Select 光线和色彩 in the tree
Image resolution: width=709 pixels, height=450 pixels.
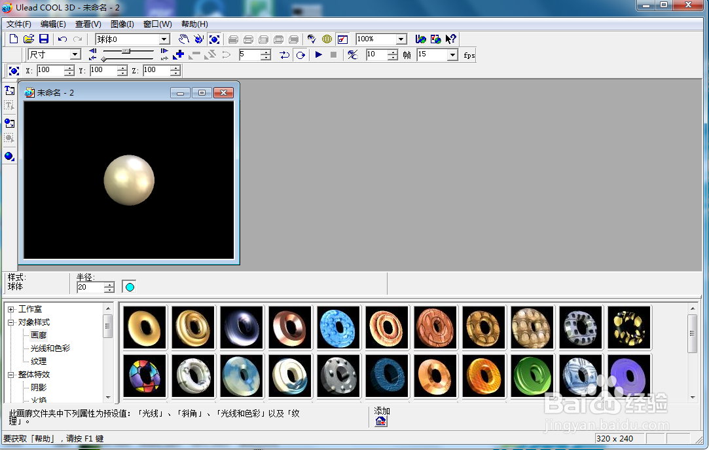click(x=50, y=348)
